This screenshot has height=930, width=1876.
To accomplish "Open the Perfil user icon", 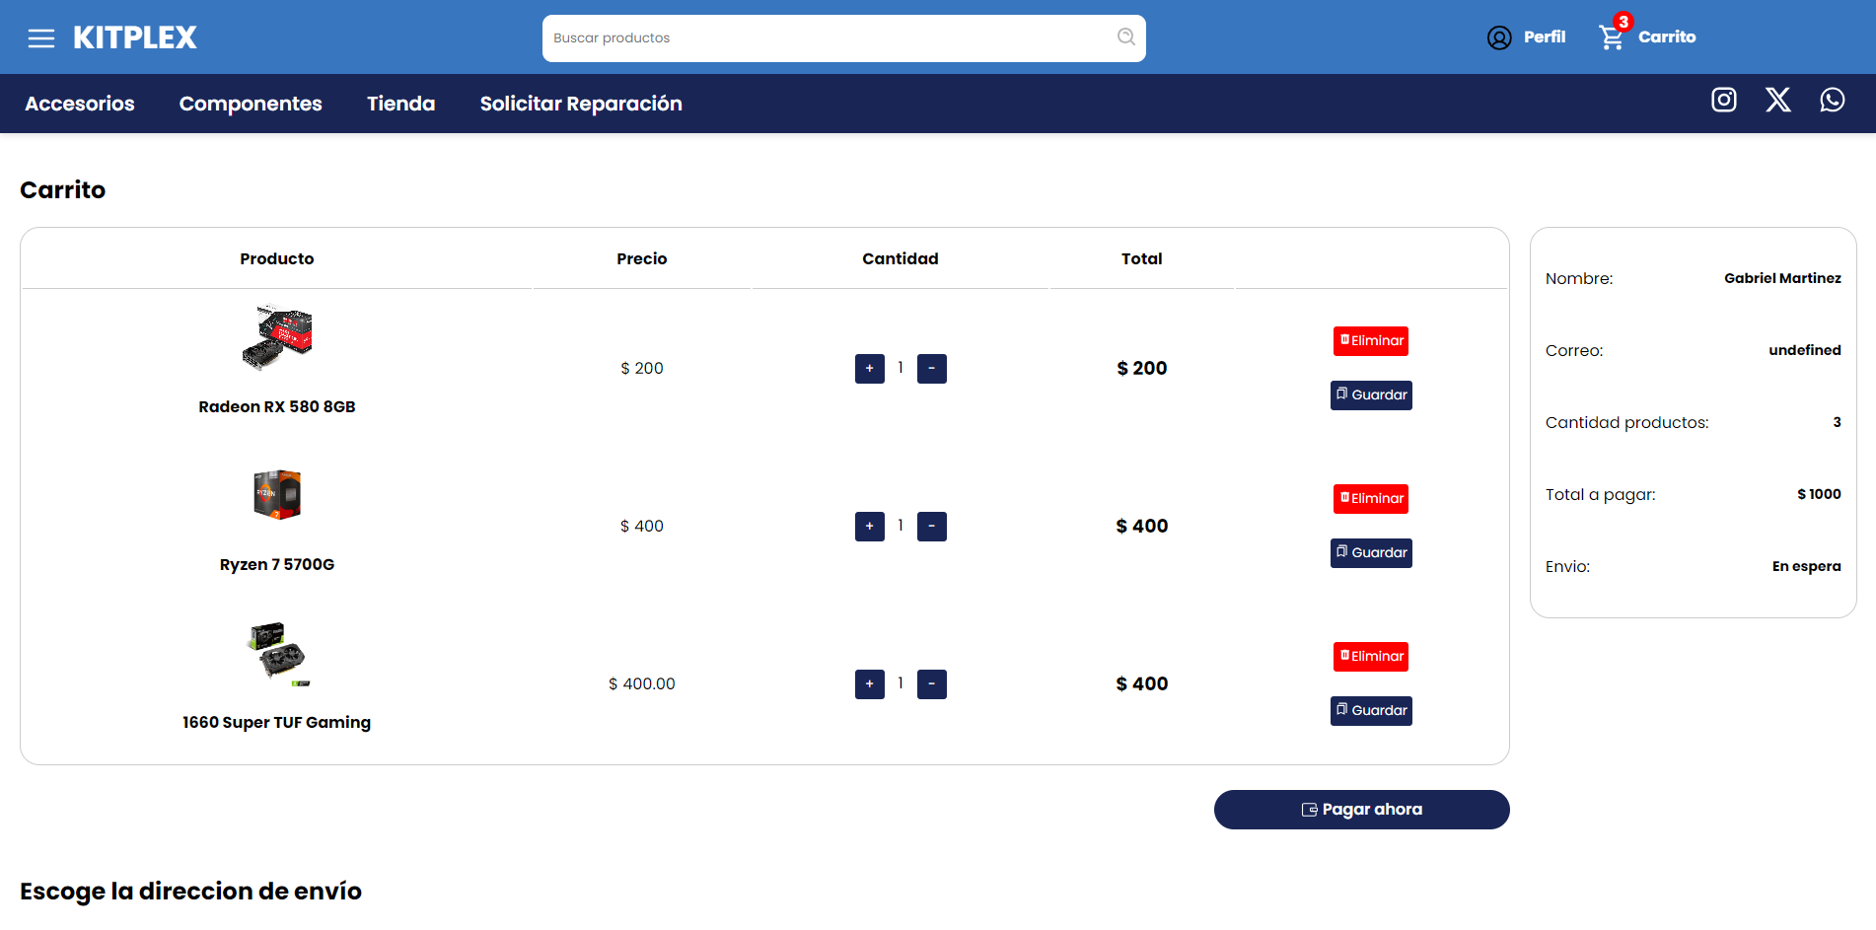I will click(1499, 37).
